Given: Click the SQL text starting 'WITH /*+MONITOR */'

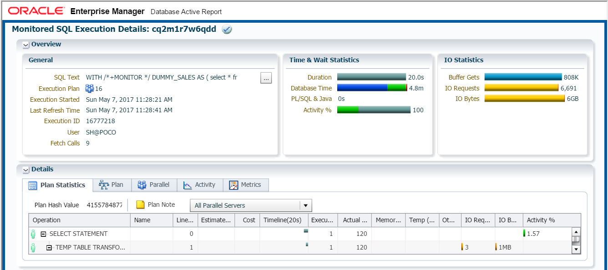Looking at the screenshot, I should pos(161,77).
